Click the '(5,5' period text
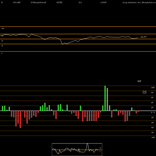Image resolution: width=156 pixels, height=156 pixels. point(80,2)
